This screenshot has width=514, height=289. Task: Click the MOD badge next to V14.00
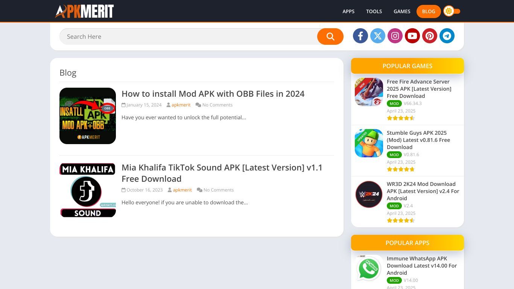click(x=394, y=280)
